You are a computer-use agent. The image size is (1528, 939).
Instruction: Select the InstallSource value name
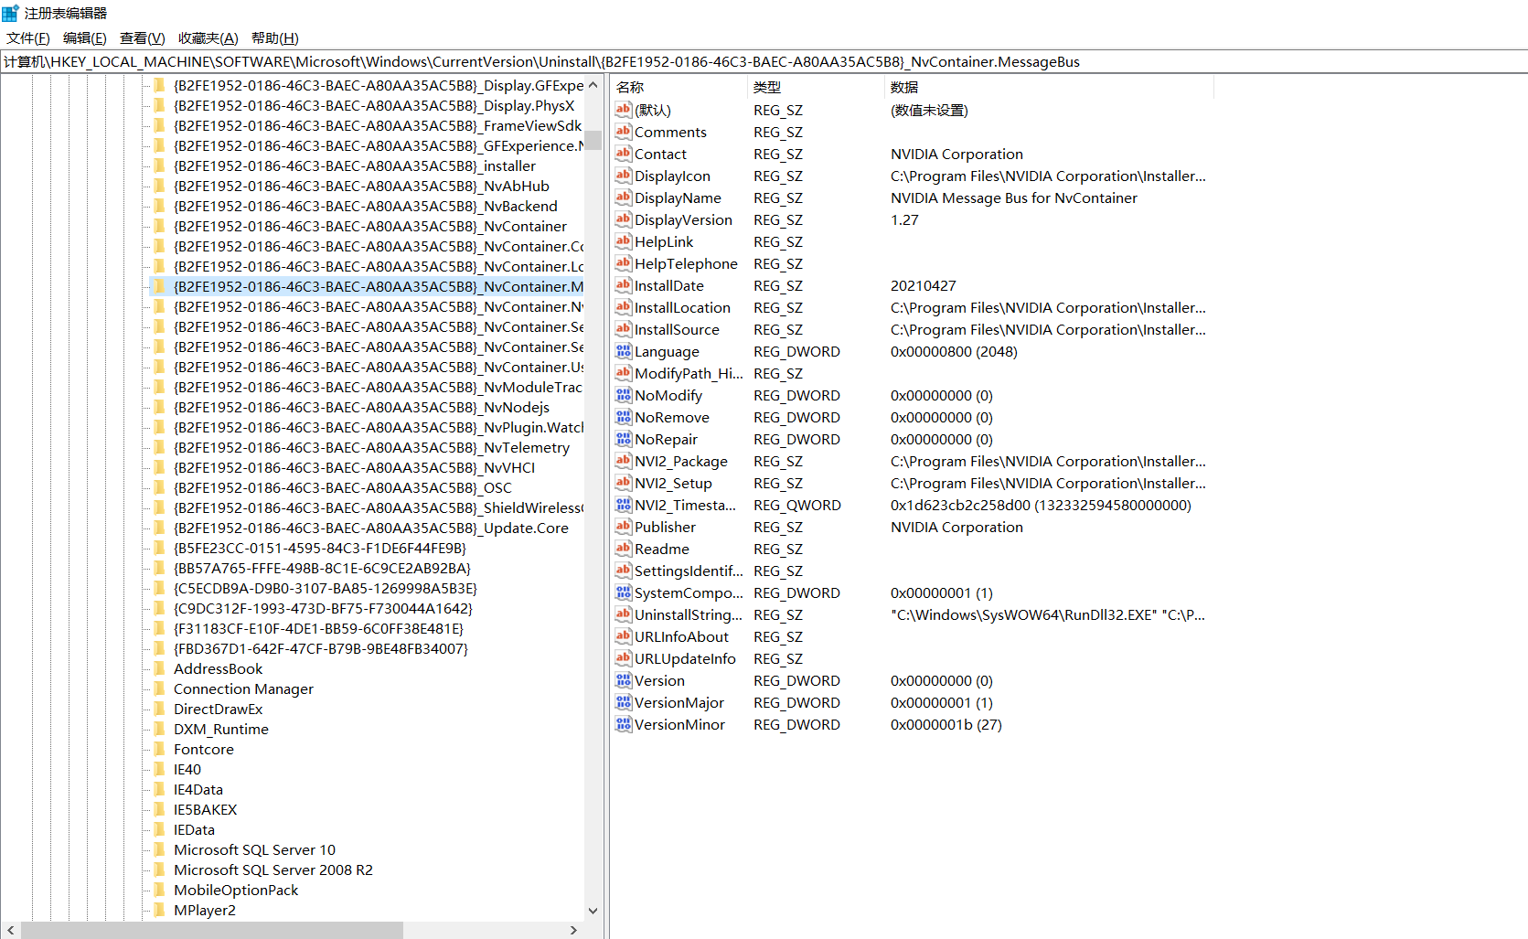tap(677, 329)
